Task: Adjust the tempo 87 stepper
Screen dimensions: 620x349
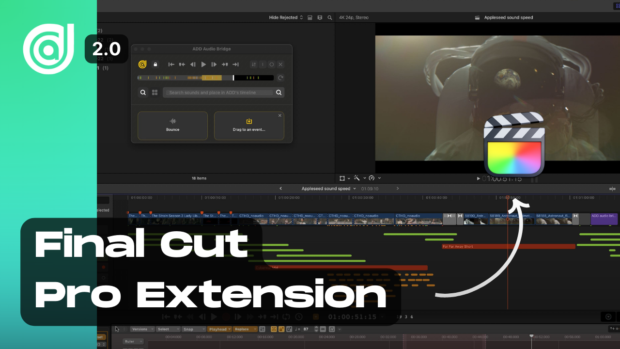Action: [x=316, y=329]
